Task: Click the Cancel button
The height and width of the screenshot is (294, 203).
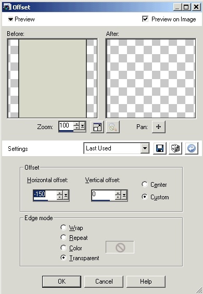Action: point(104,282)
